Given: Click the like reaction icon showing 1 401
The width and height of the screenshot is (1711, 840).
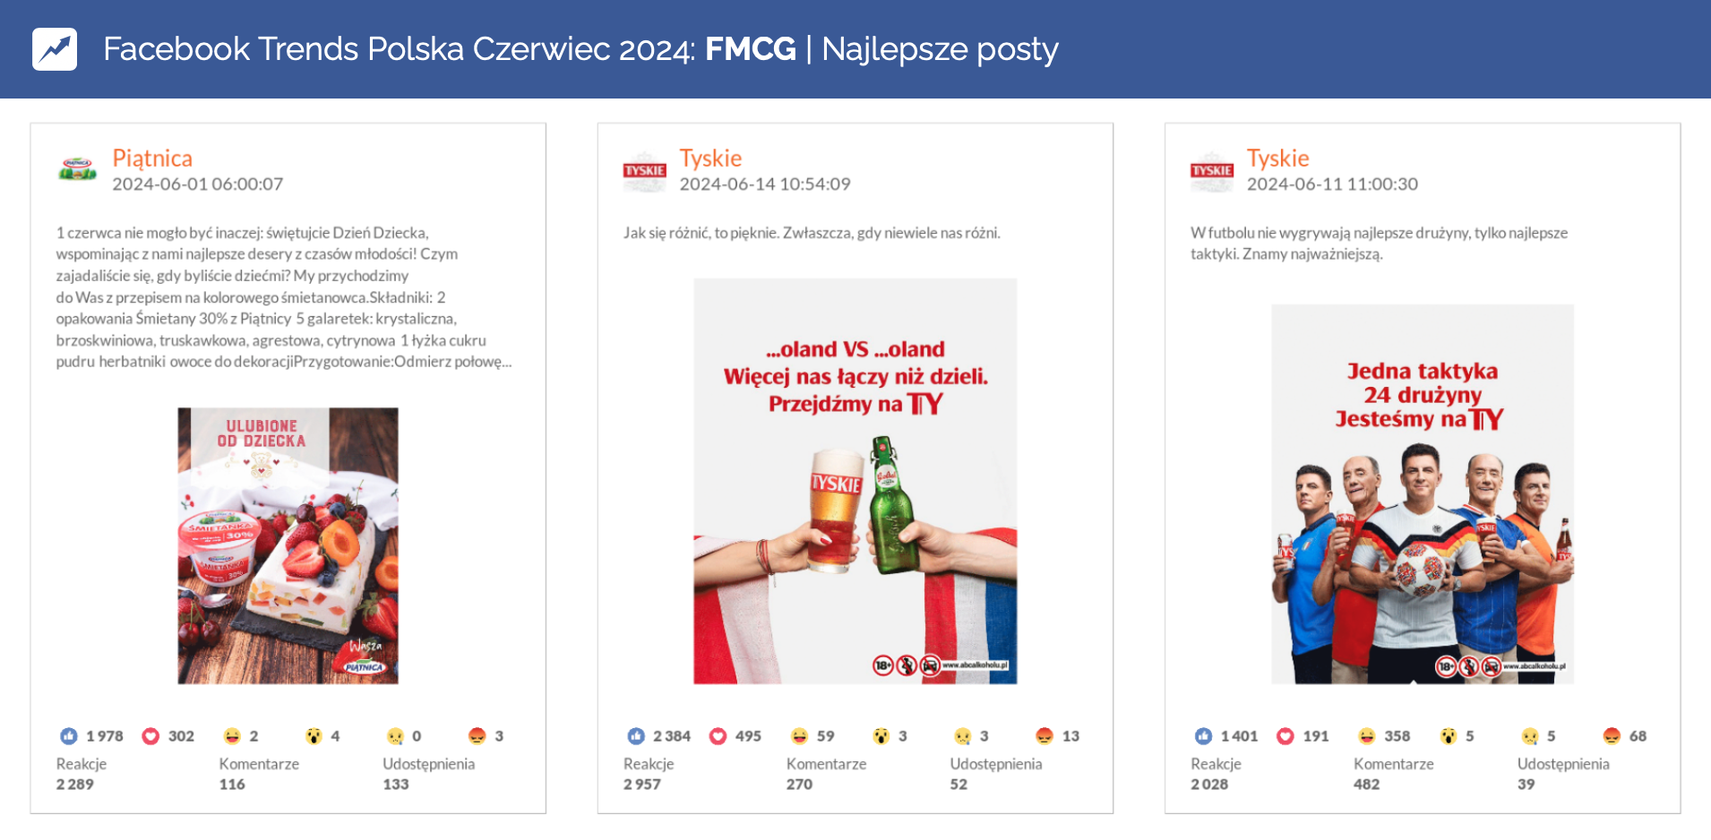Looking at the screenshot, I should (1203, 736).
